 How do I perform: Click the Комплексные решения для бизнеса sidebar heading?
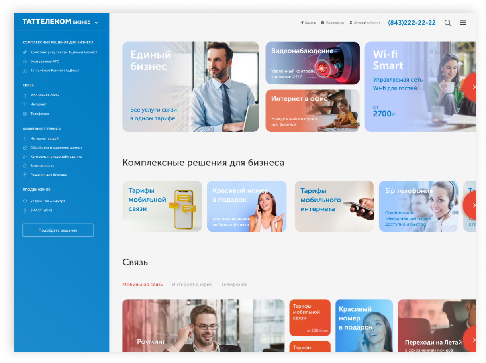(58, 43)
